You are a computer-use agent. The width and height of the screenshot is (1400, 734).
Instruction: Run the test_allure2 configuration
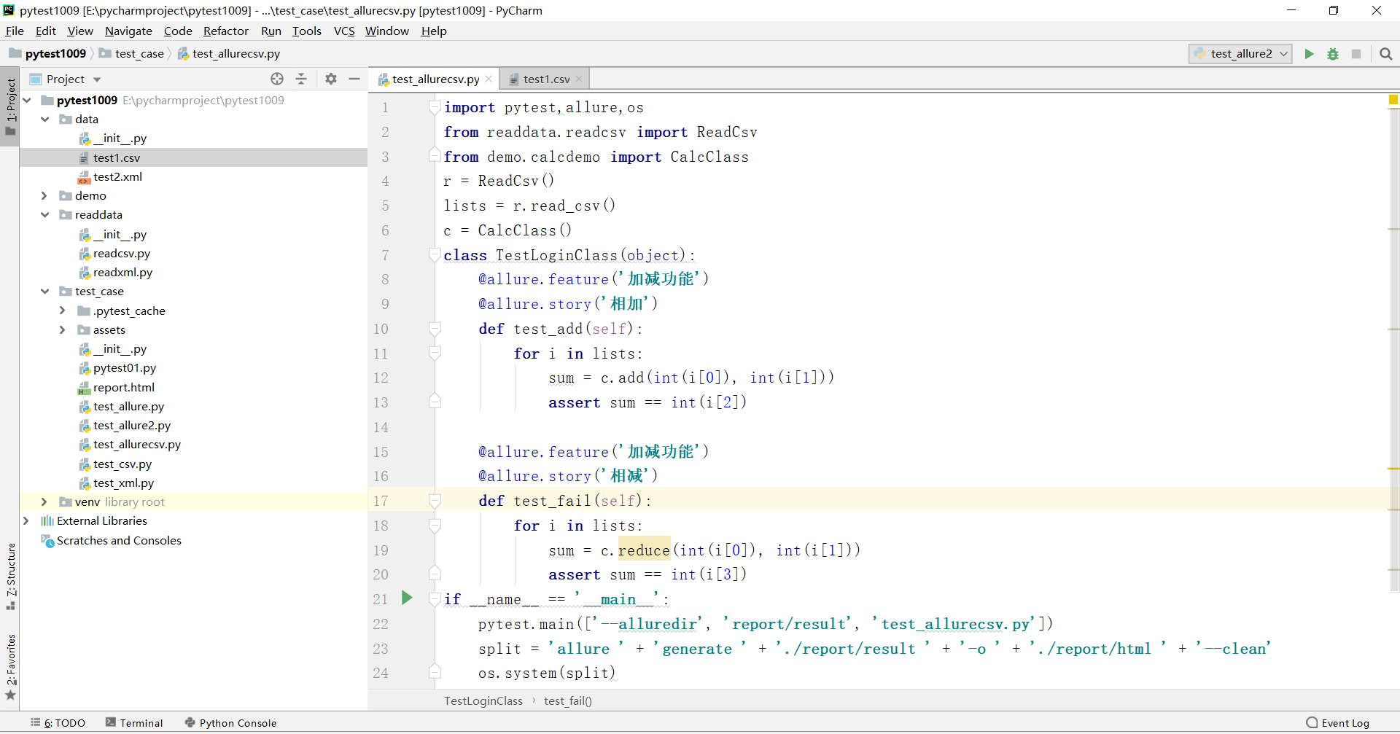click(x=1309, y=54)
